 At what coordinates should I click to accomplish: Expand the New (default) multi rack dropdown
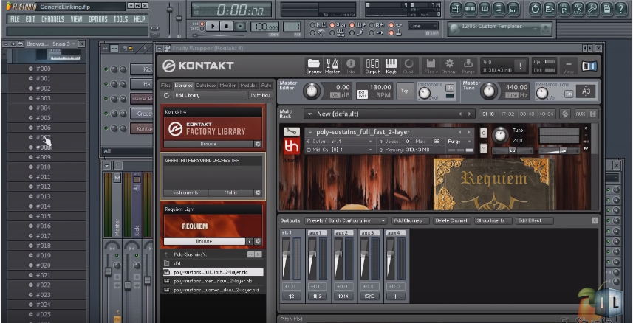309,114
